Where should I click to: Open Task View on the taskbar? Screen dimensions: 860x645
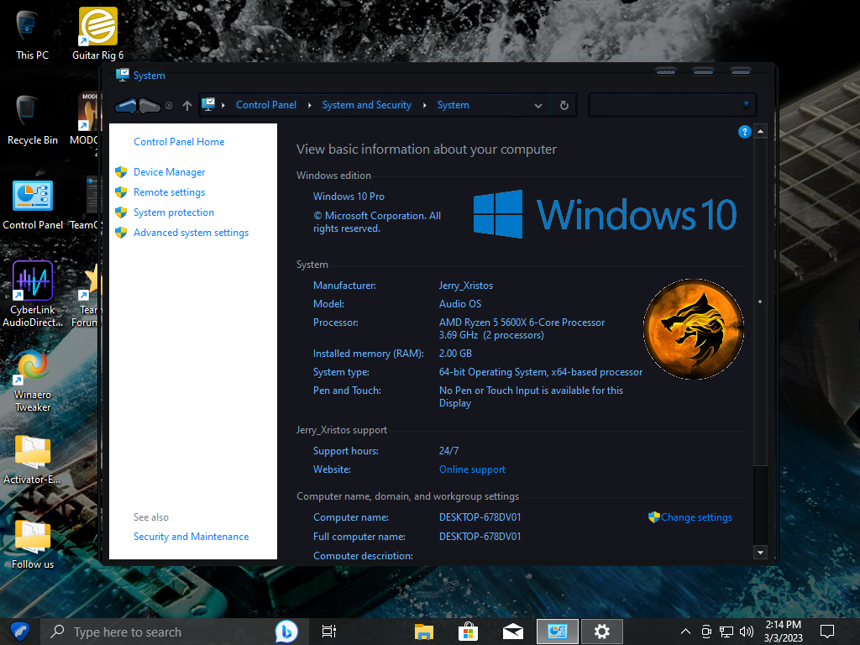click(328, 632)
